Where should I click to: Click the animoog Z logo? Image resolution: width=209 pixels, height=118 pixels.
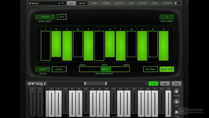(x=37, y=84)
